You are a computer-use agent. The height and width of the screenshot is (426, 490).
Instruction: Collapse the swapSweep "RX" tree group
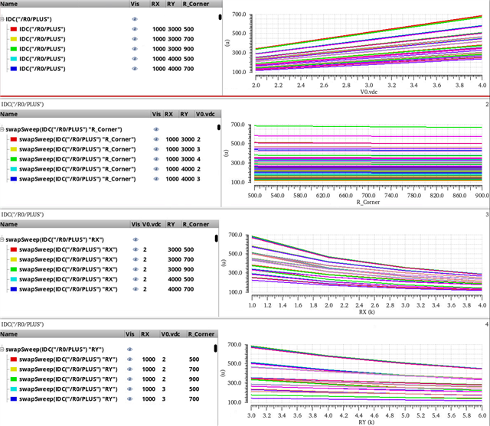pyautogui.click(x=5, y=237)
